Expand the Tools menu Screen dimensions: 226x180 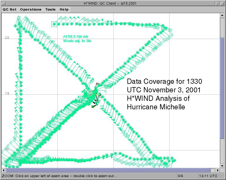tap(50, 9)
